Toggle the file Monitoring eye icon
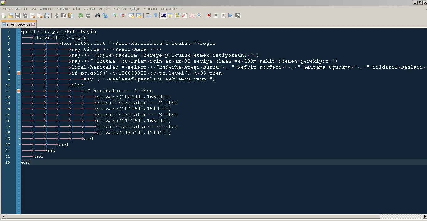This screenshot has height=221, width=427. point(199,15)
